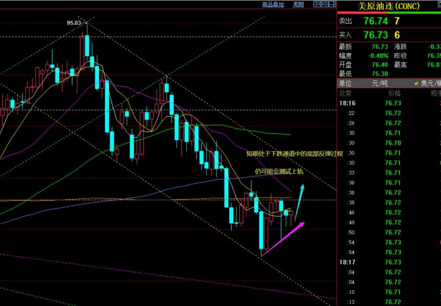
Task: Click the 单位 label
Action: 345,83
